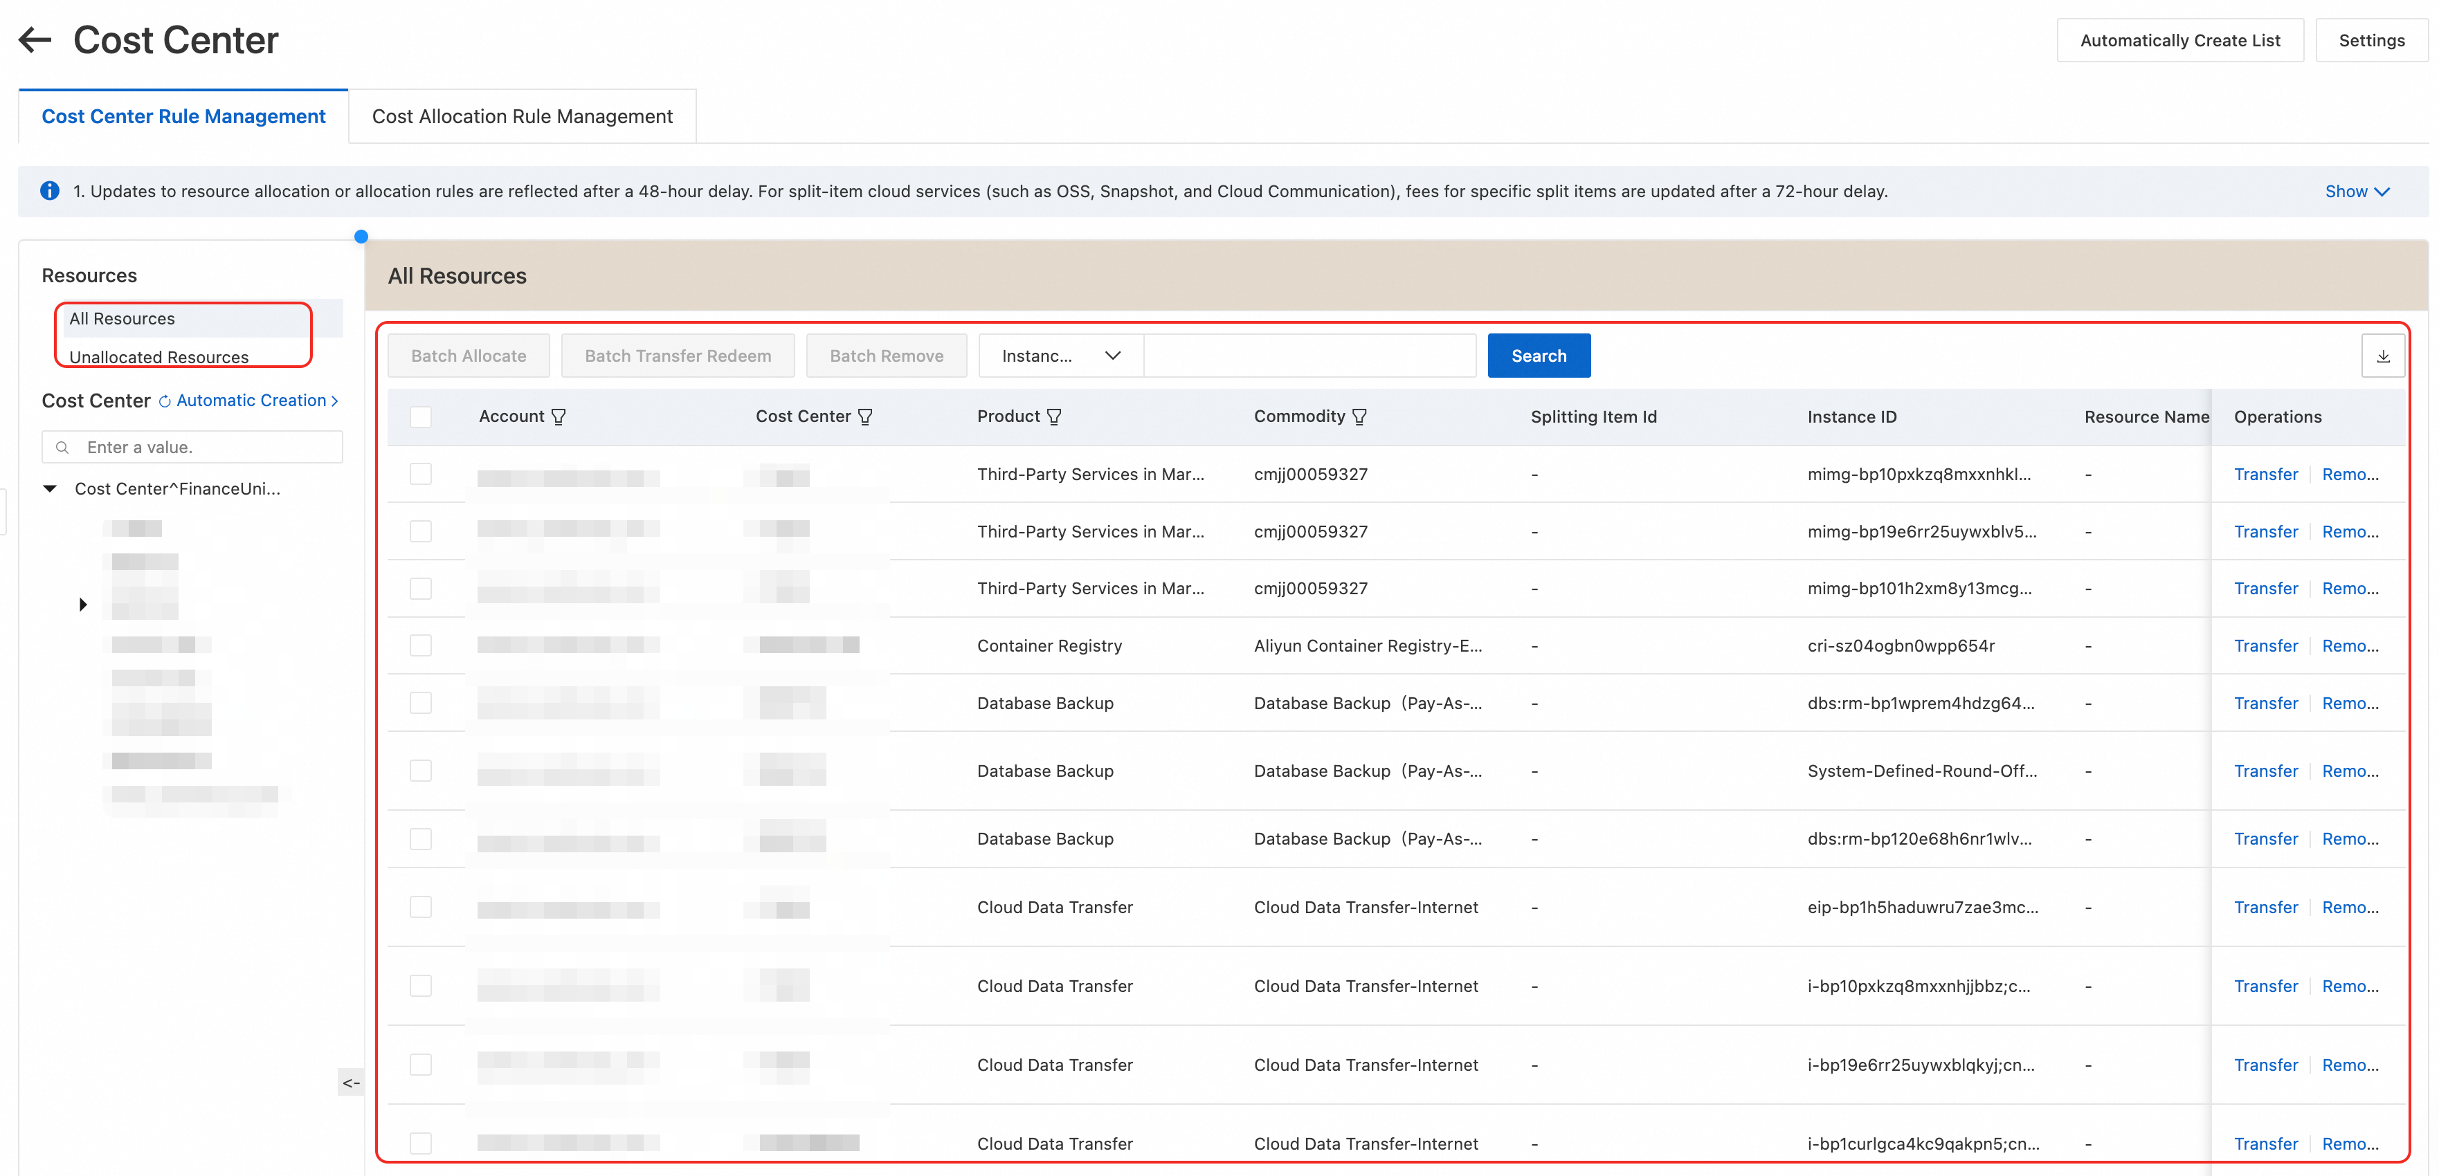Open the Account column filter icon
Viewport: 2439px width, 1176px height.
[559, 417]
